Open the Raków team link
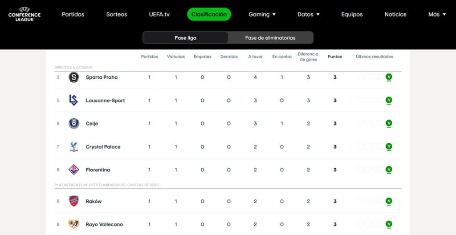The image size is (456, 235). pyautogui.click(x=94, y=201)
